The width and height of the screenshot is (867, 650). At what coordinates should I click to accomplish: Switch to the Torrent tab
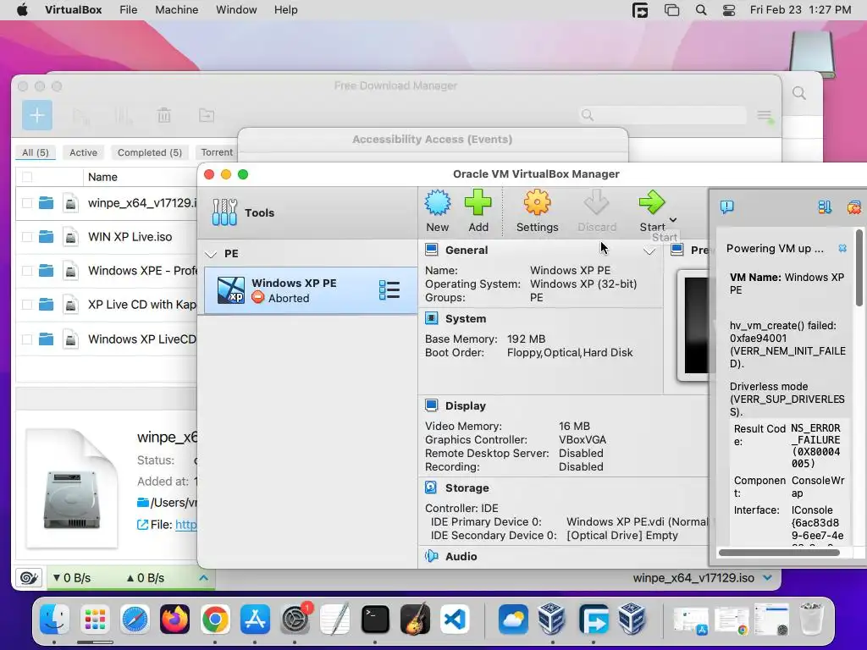217,152
